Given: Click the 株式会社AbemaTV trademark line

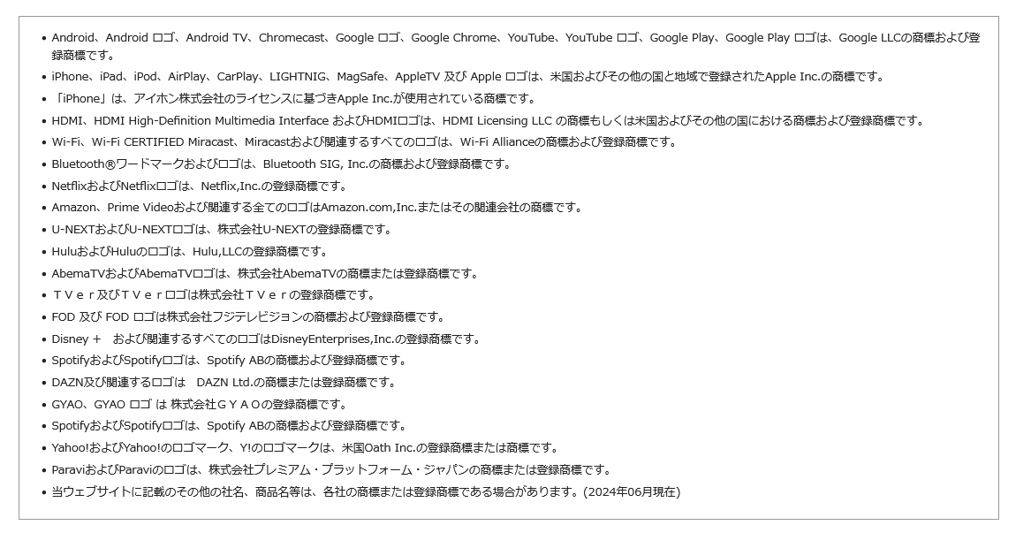Looking at the screenshot, I should click(265, 274).
